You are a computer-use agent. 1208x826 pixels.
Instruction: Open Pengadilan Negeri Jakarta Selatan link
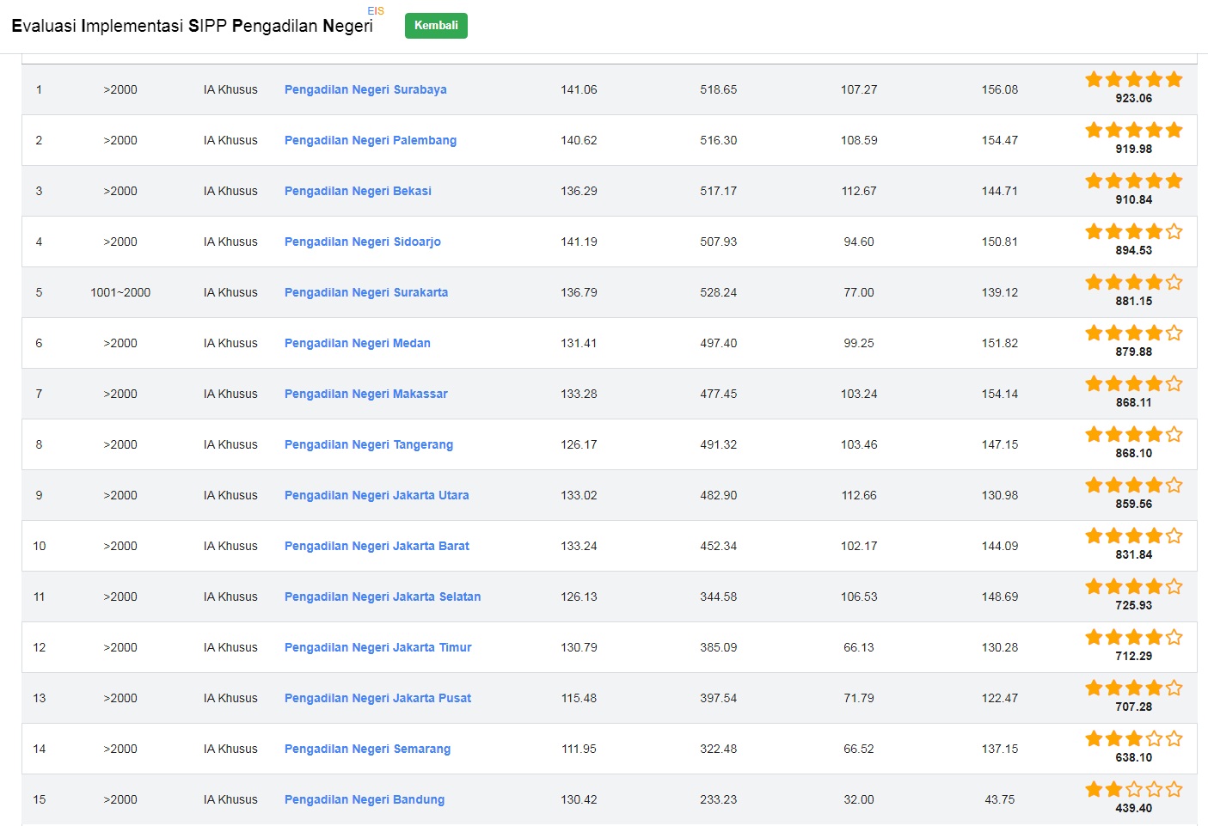click(x=383, y=597)
